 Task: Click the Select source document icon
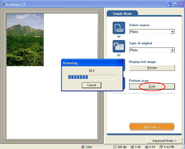119,28
